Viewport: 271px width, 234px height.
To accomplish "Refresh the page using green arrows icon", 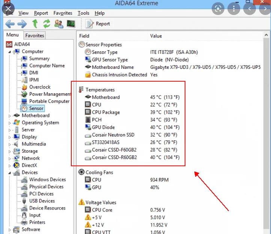I will (47, 24).
